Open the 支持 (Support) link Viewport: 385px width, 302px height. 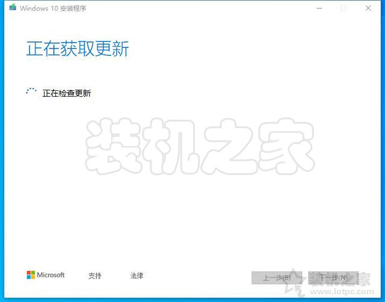point(95,276)
